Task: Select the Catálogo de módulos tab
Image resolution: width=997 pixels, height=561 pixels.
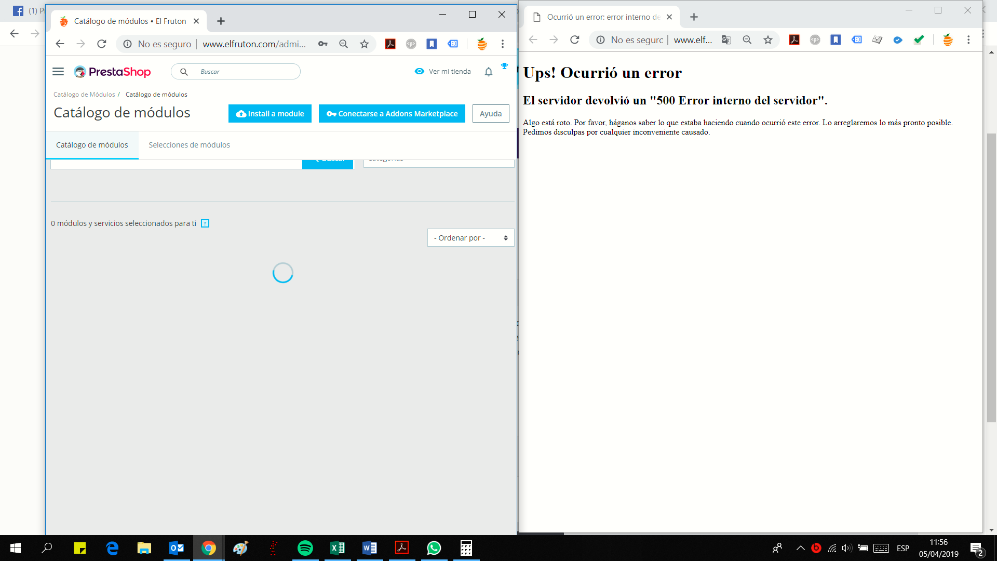Action: pyautogui.click(x=92, y=145)
